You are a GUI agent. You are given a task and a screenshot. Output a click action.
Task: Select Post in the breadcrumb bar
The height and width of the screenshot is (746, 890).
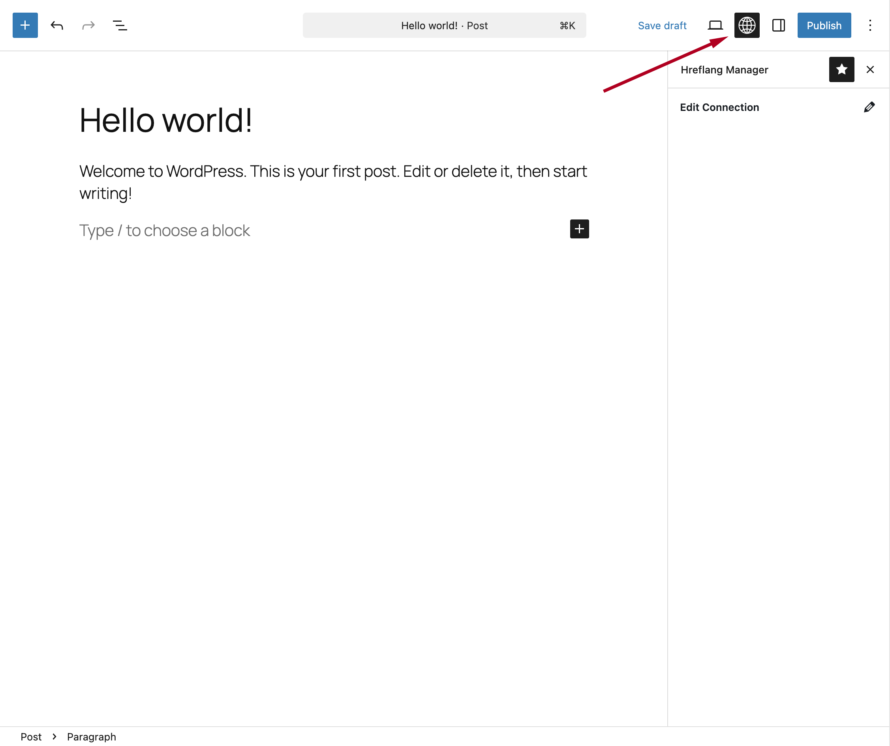click(31, 736)
